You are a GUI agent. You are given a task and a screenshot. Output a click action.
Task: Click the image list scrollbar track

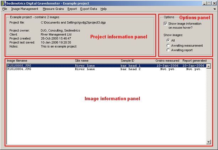click(208, 104)
